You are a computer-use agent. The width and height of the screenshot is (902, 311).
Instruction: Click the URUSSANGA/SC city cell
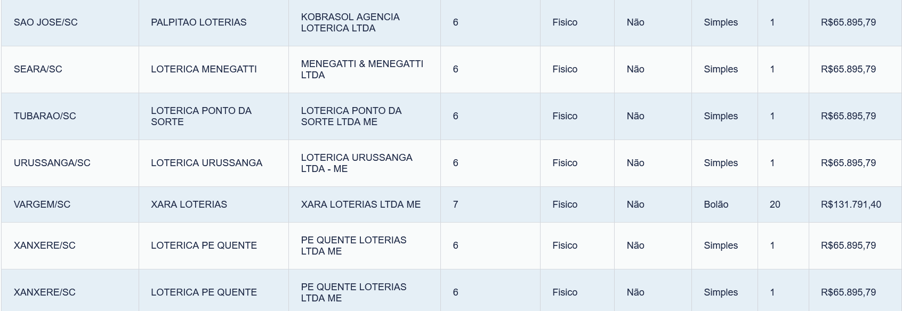(x=70, y=163)
